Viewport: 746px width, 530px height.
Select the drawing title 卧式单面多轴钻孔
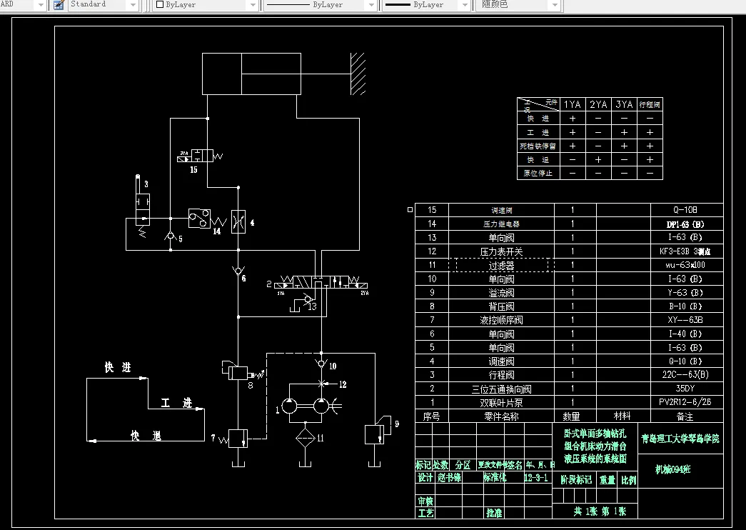[x=595, y=434]
